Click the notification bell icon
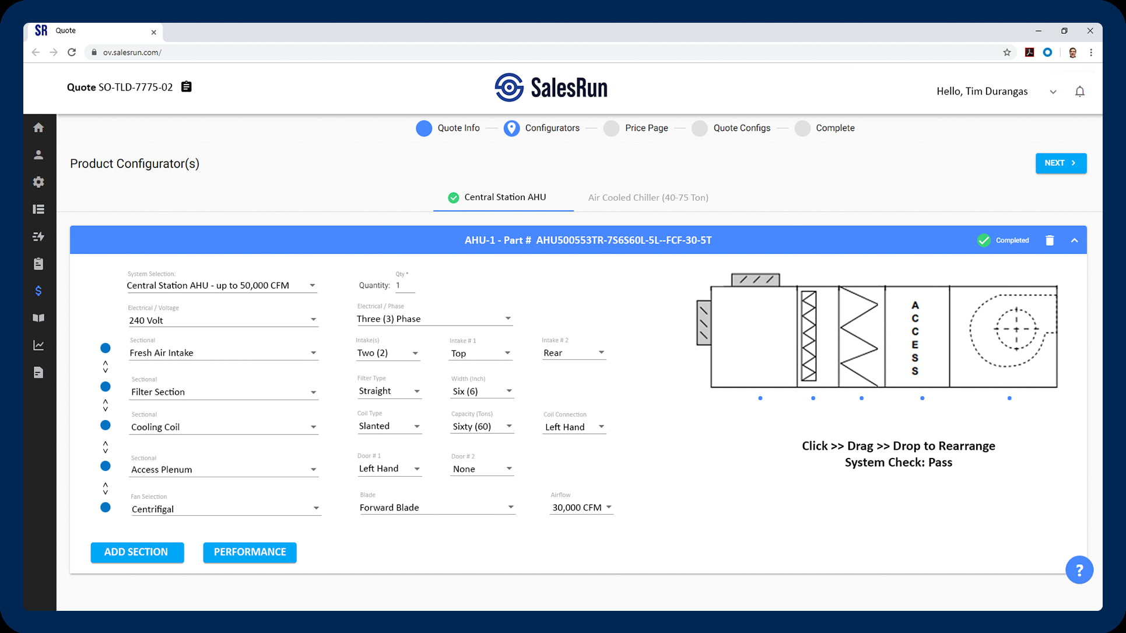Viewport: 1126px width, 633px height. pyautogui.click(x=1079, y=92)
